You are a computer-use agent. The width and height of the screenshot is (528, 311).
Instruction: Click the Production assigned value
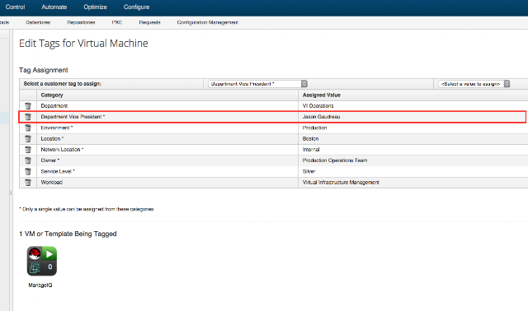click(x=314, y=128)
